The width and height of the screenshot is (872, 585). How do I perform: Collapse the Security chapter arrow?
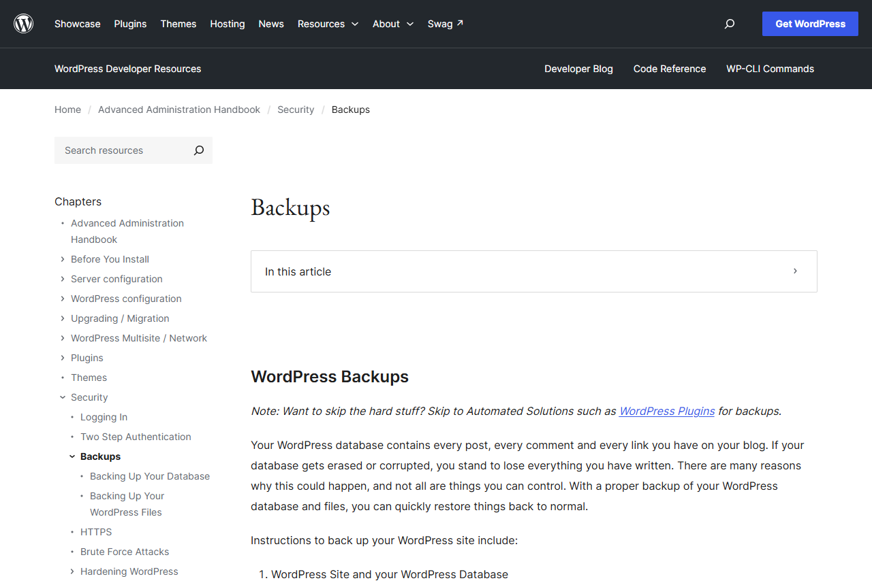(x=63, y=397)
